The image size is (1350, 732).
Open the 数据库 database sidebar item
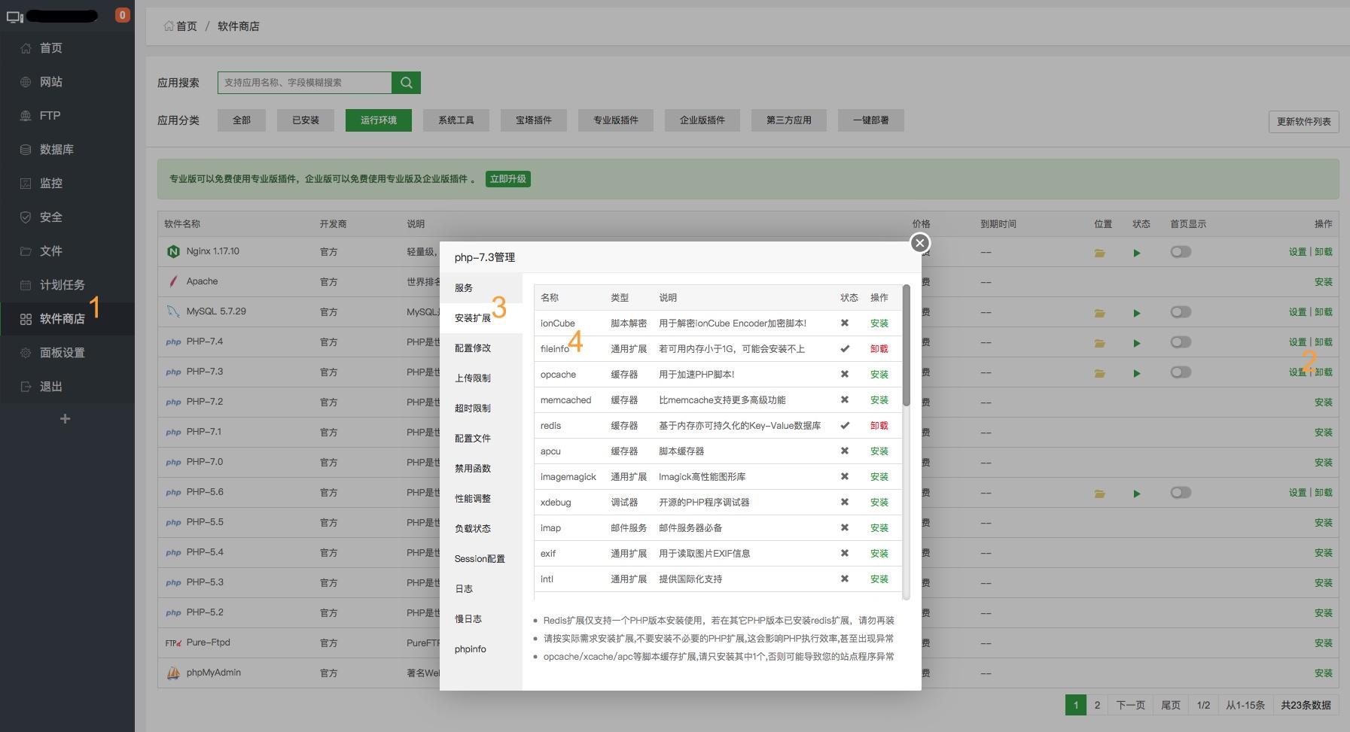(x=67, y=150)
